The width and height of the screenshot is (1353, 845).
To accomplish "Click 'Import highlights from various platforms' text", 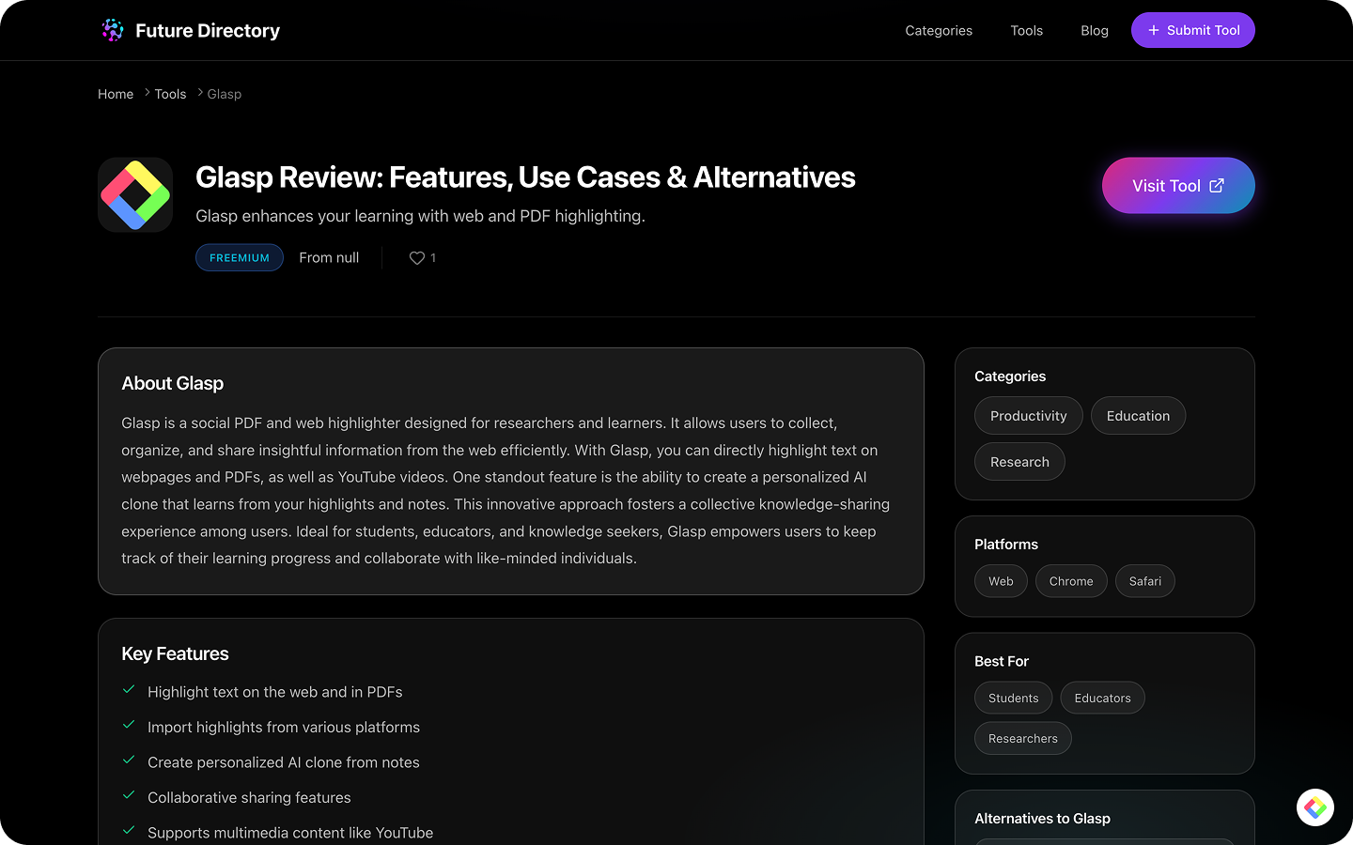I will 284,727.
